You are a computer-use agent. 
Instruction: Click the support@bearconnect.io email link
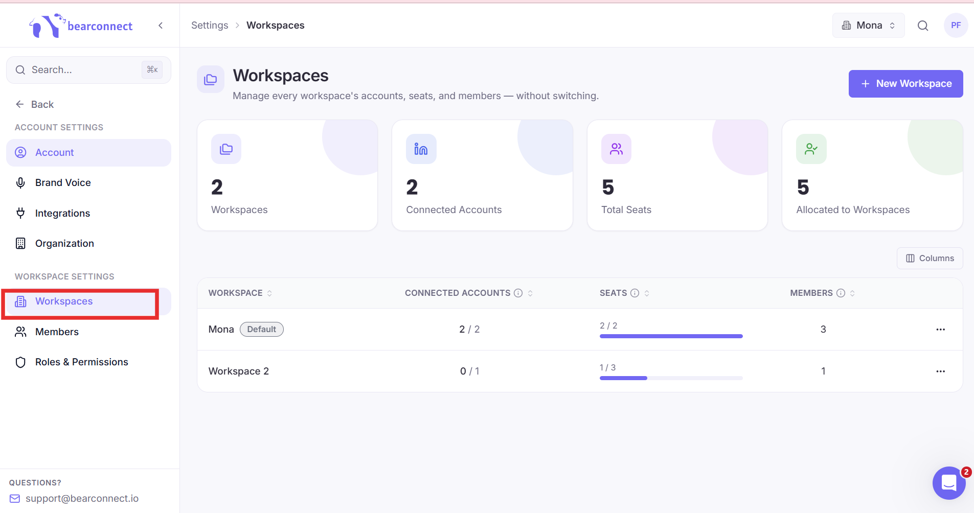click(x=82, y=499)
